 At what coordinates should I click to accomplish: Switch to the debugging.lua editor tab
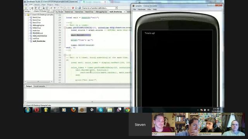(x=101, y=12)
